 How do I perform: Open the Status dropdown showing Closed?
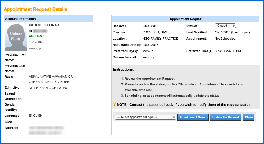[225, 26]
